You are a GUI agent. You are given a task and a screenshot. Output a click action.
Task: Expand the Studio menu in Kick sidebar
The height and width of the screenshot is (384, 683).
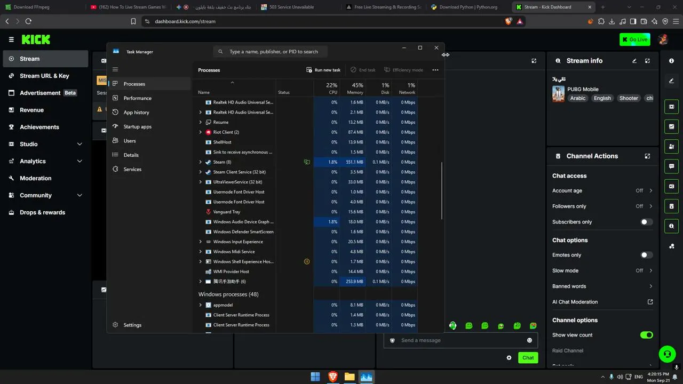[45, 144]
